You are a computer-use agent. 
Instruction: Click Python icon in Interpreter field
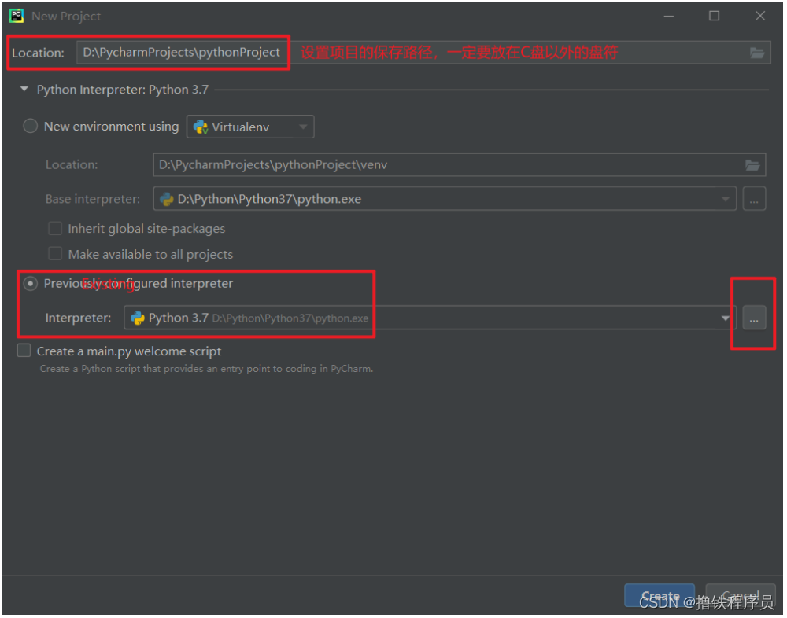click(x=138, y=319)
